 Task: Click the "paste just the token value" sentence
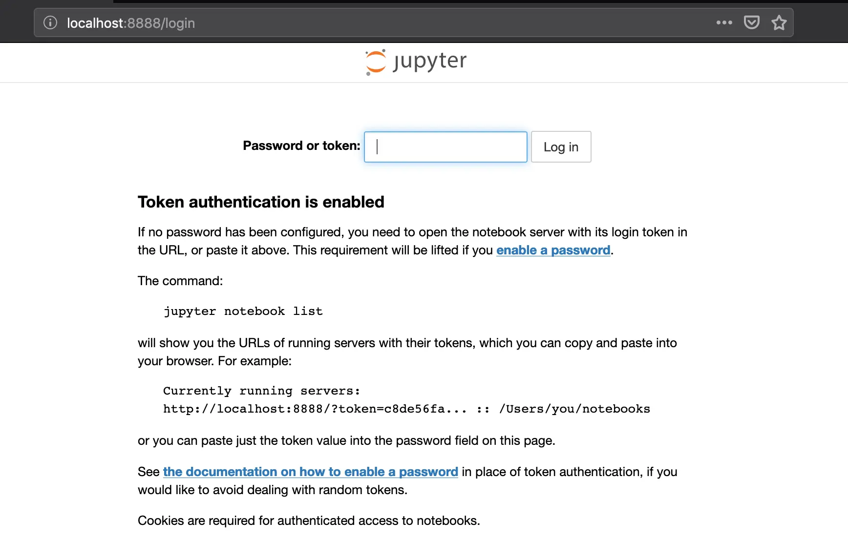346,440
